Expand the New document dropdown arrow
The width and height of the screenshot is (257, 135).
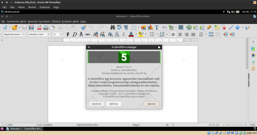pos(10,27)
